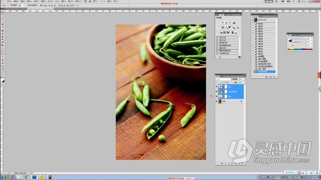Hide the 色阶 1 layer eye
This screenshot has width=321, height=180.
(217, 87)
